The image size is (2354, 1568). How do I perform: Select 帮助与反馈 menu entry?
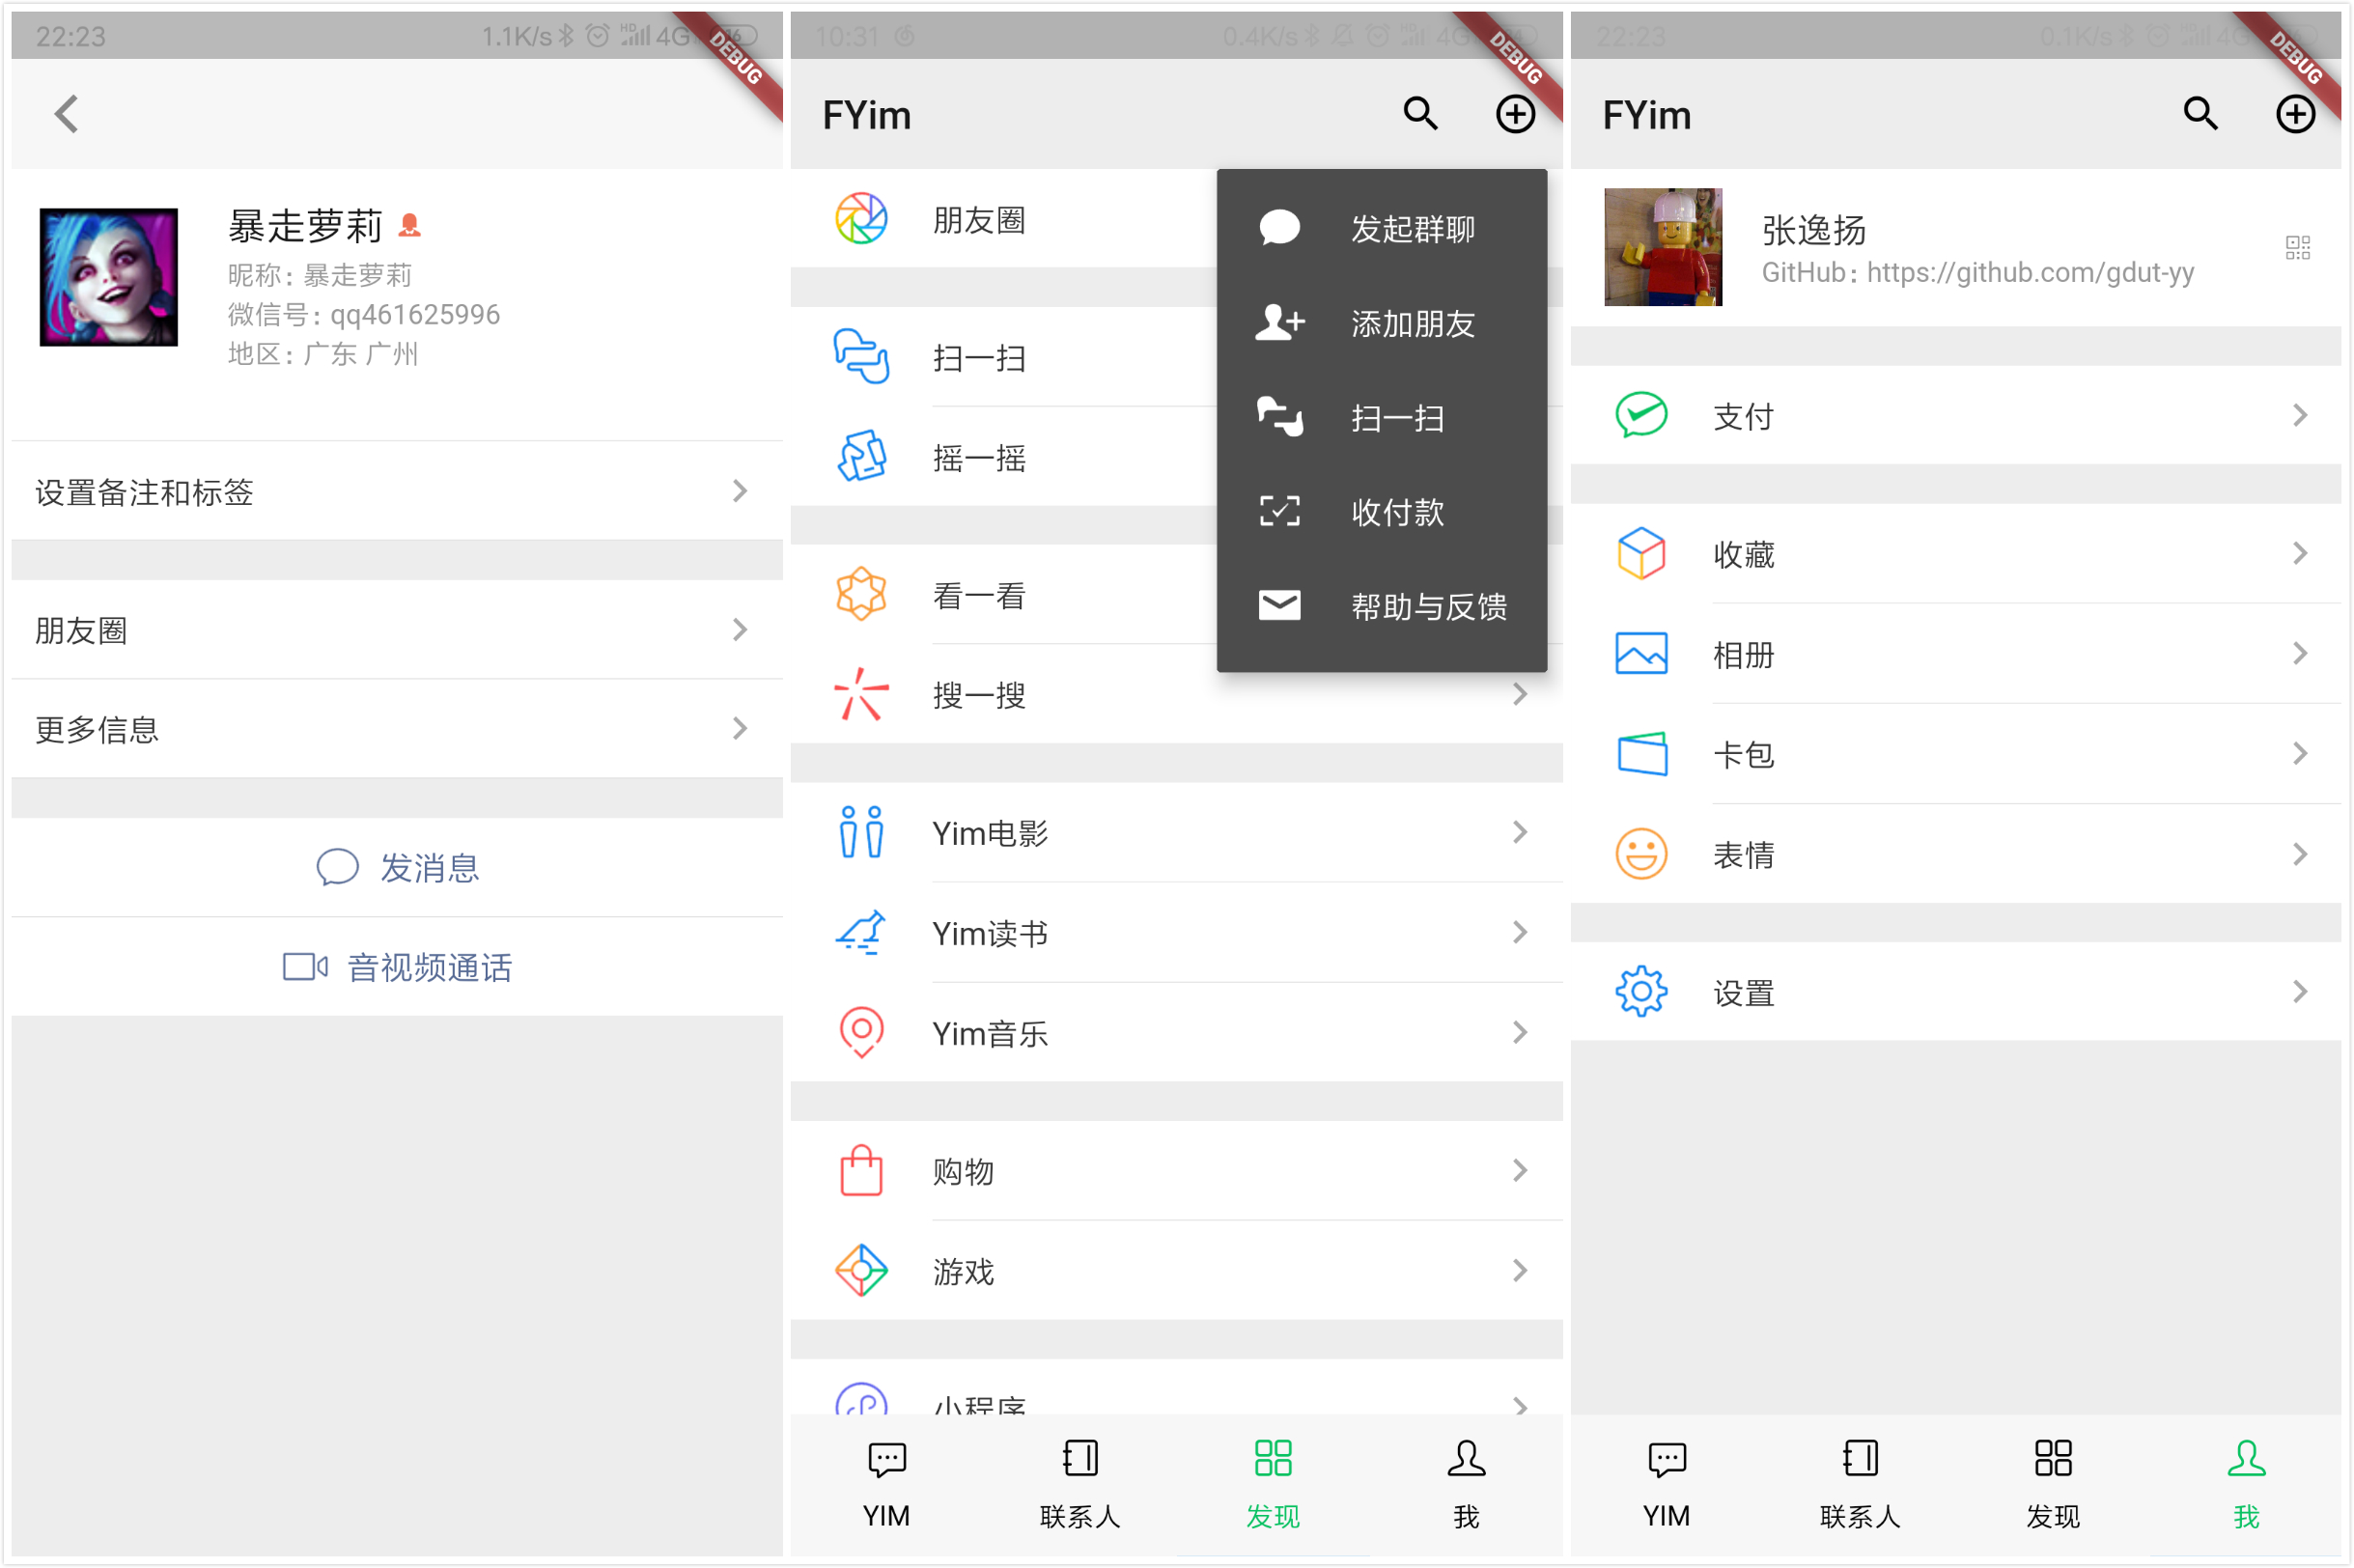[1427, 606]
